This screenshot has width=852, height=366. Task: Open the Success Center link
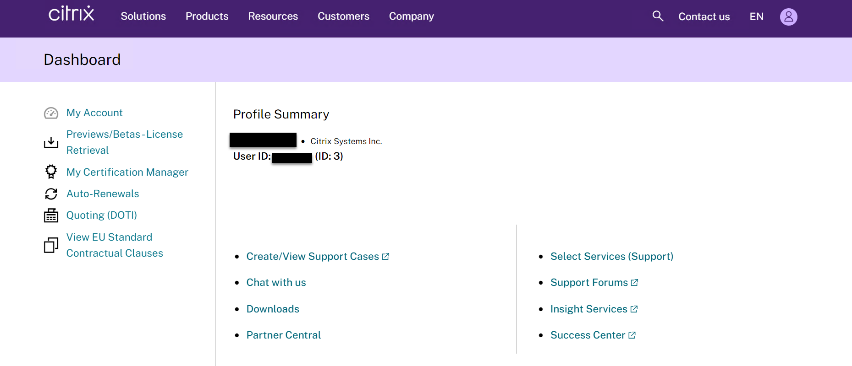(x=588, y=335)
